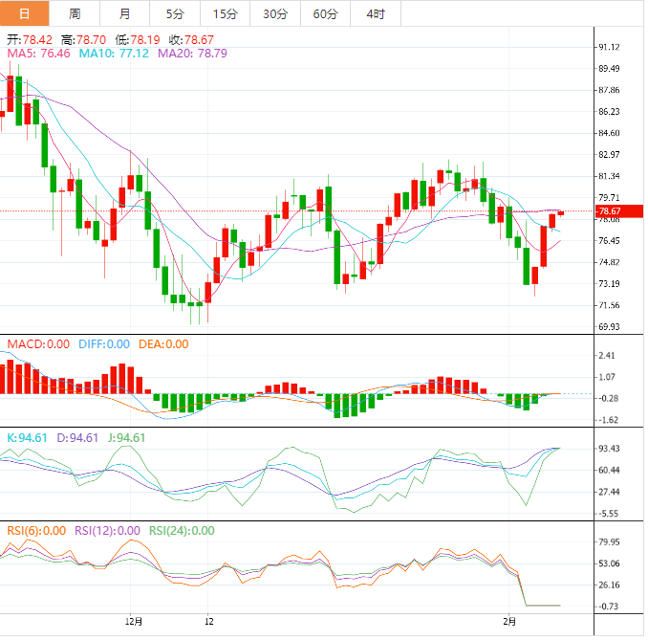Switch to the 5分 interval tab

coord(175,13)
